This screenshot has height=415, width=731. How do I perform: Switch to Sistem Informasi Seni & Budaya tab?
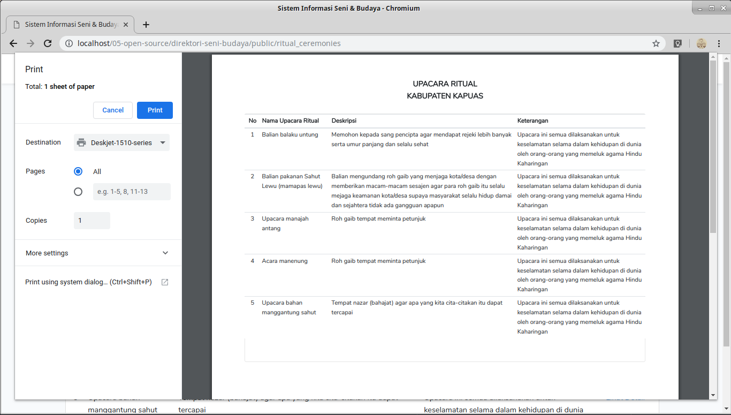[x=70, y=25]
